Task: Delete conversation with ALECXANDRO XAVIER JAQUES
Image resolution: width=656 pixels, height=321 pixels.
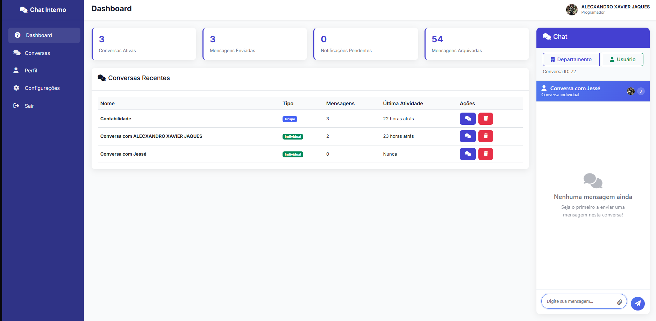Action: point(485,136)
